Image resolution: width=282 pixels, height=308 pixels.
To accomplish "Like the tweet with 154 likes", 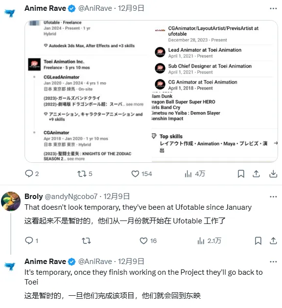I will pyautogui.click(x=141, y=174).
